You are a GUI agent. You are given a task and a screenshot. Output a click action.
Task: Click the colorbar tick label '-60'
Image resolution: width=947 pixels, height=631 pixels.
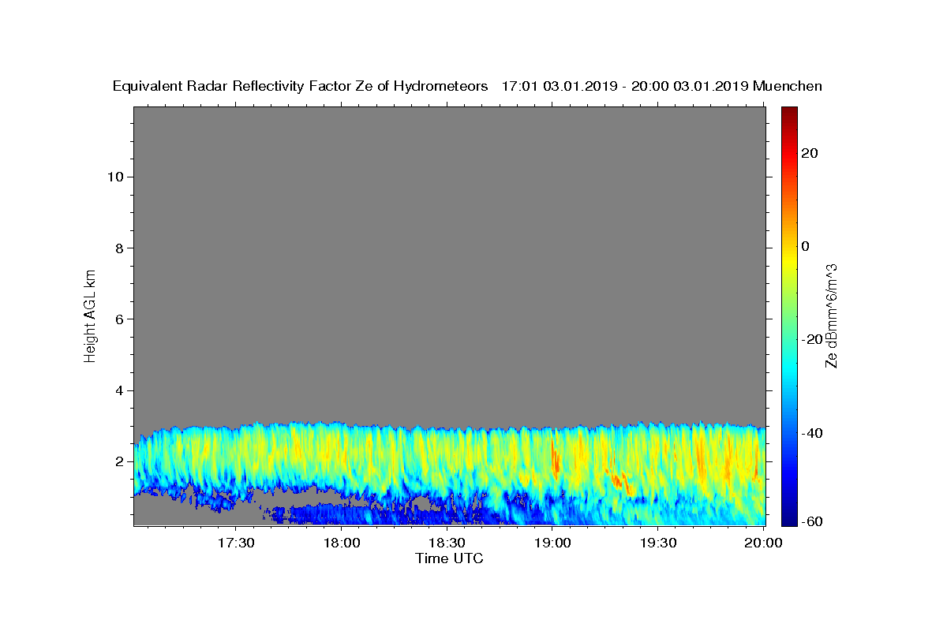point(812,522)
